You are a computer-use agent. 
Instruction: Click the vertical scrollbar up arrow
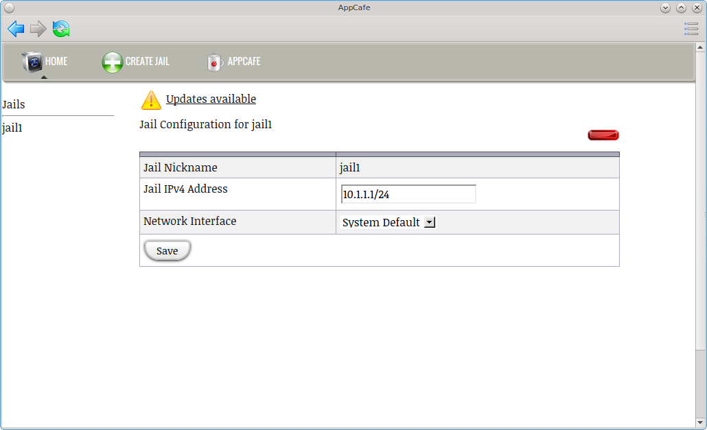coord(700,47)
